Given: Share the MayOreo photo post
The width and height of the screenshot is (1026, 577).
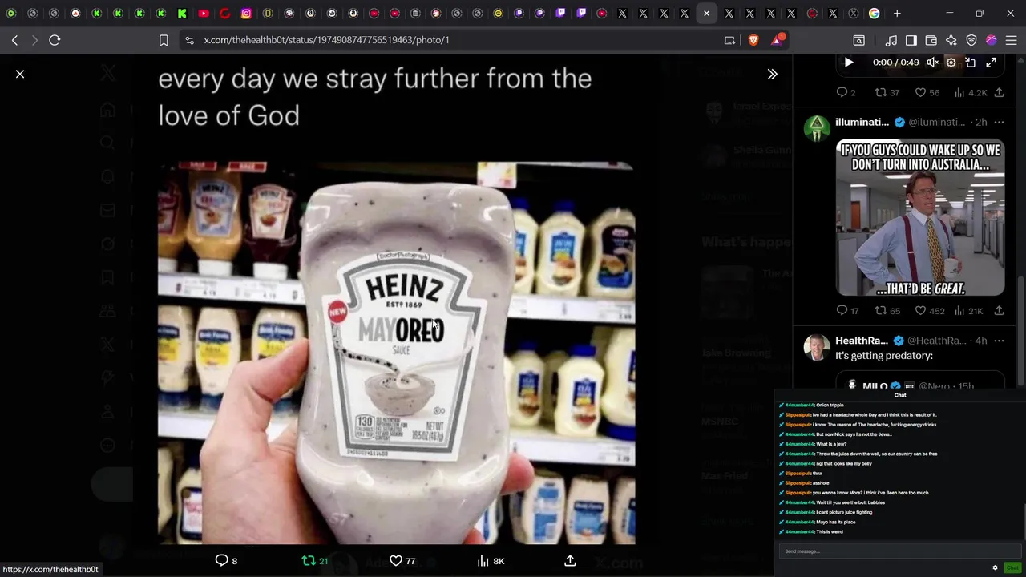Looking at the screenshot, I should pyautogui.click(x=570, y=561).
